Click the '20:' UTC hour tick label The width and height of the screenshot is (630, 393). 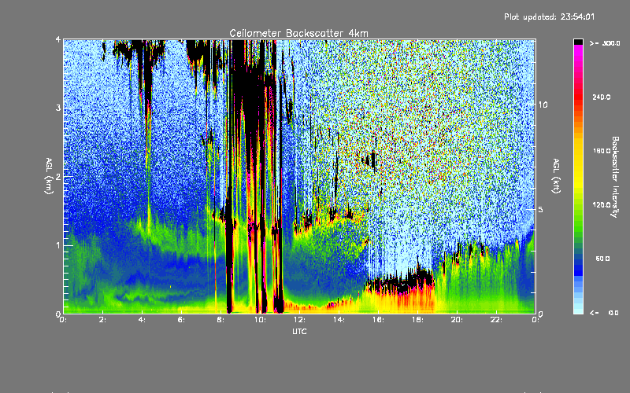[x=457, y=320]
